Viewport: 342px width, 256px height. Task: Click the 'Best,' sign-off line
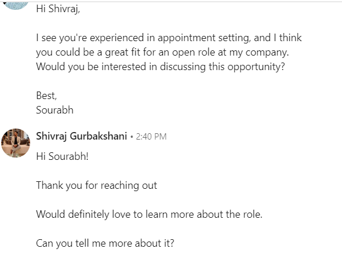[x=46, y=96]
